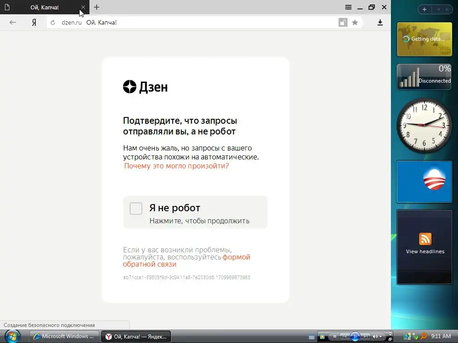Click the browser status bar text
This screenshot has height=343, width=458.
pos(49,325)
